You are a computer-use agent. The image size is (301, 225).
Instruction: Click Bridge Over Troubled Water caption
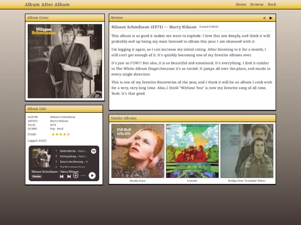[247, 181]
